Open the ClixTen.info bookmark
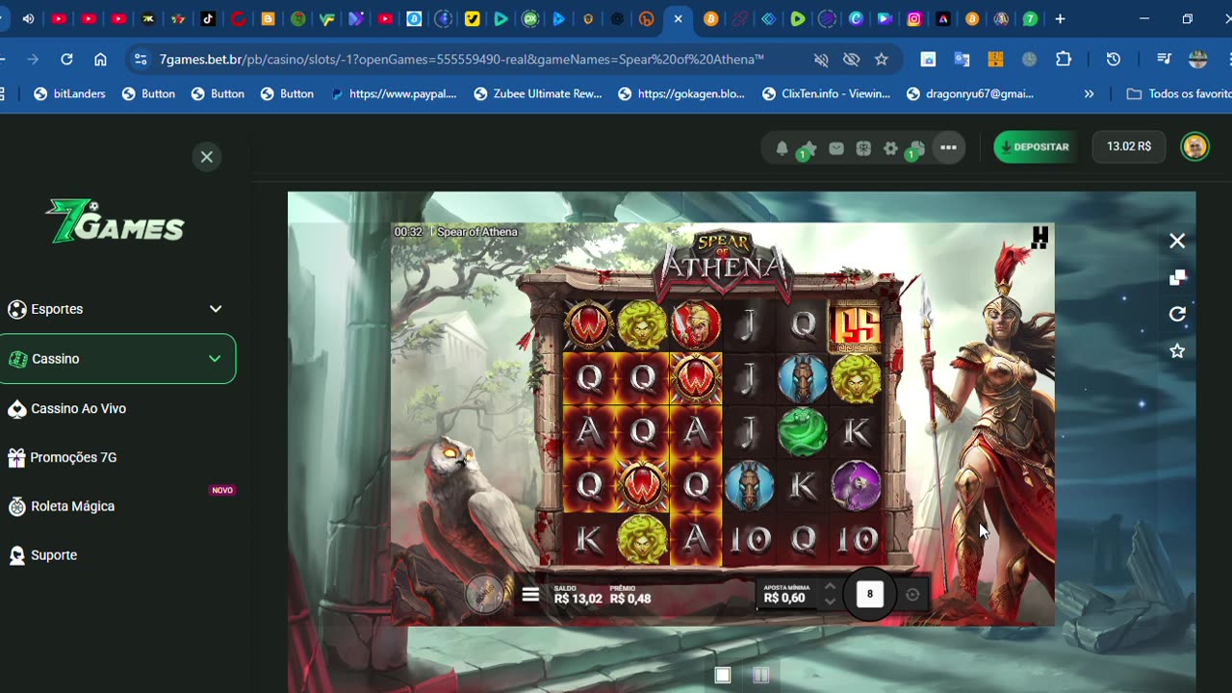 click(x=826, y=93)
